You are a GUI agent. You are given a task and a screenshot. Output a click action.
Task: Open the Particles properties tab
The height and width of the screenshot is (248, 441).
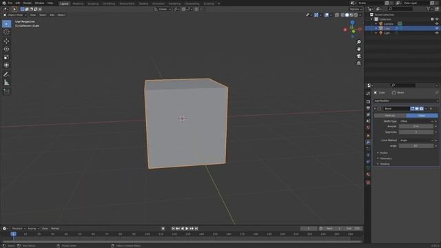368,149
